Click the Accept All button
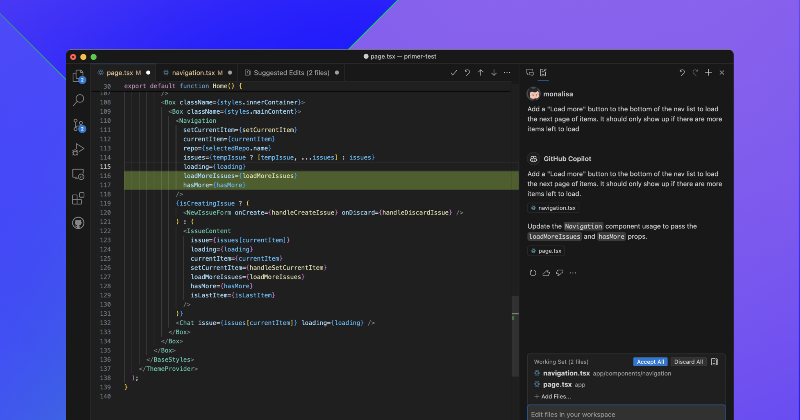800x420 pixels. 650,362
